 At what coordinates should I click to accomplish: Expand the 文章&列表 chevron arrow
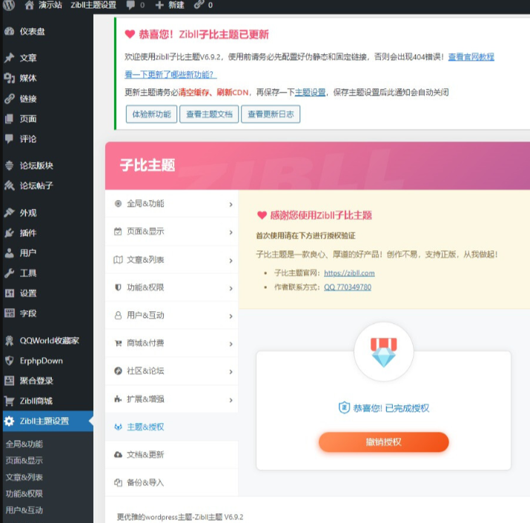pyautogui.click(x=231, y=260)
